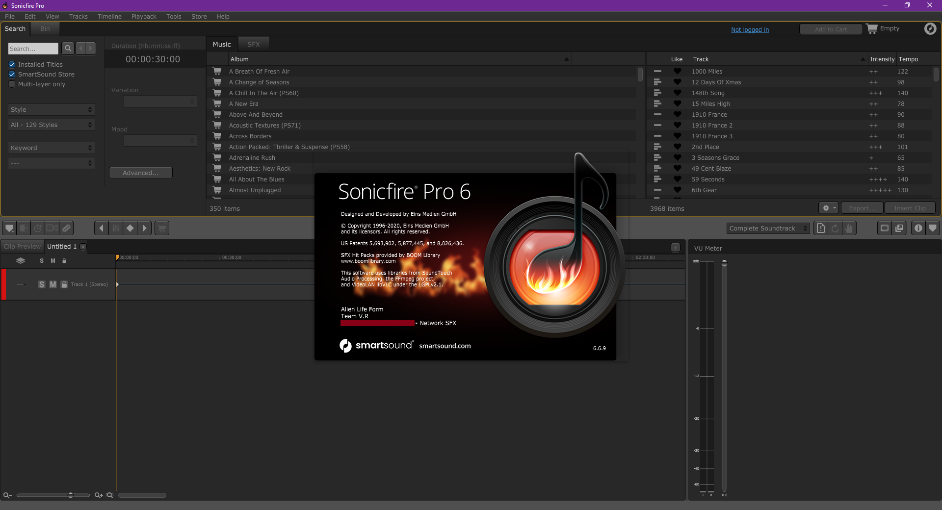942x510 pixels.
Task: Open the gear settings dropdown near Export
Action: pos(829,208)
